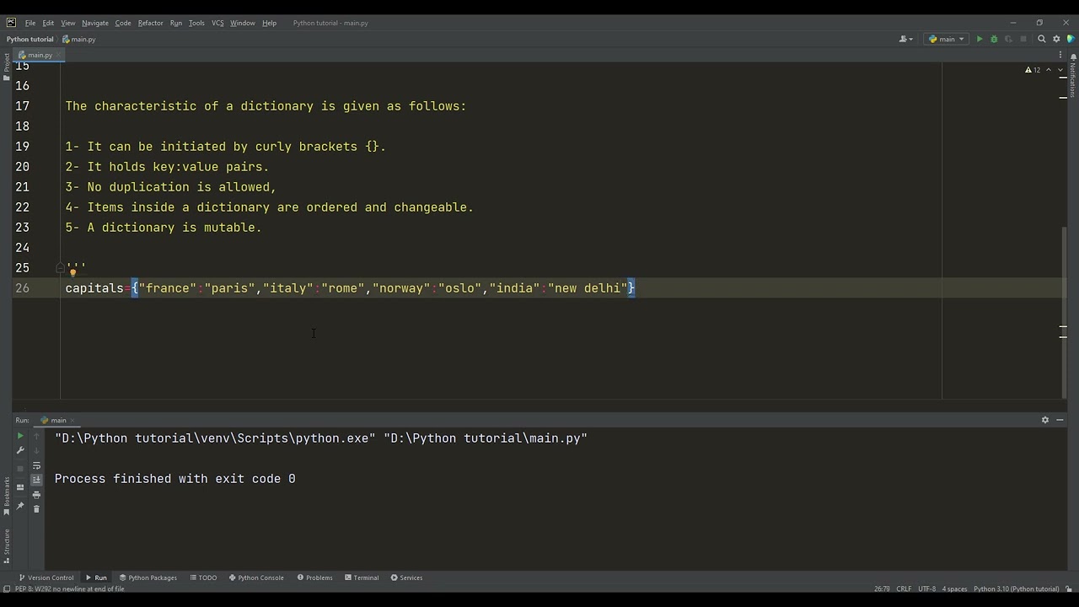
Task: Open TODO tool window
Action: click(203, 577)
